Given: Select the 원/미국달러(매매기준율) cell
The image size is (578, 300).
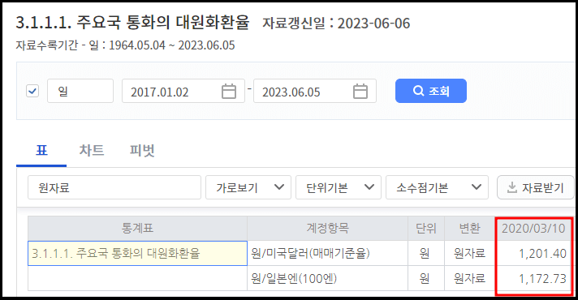Looking at the screenshot, I should tap(327, 253).
